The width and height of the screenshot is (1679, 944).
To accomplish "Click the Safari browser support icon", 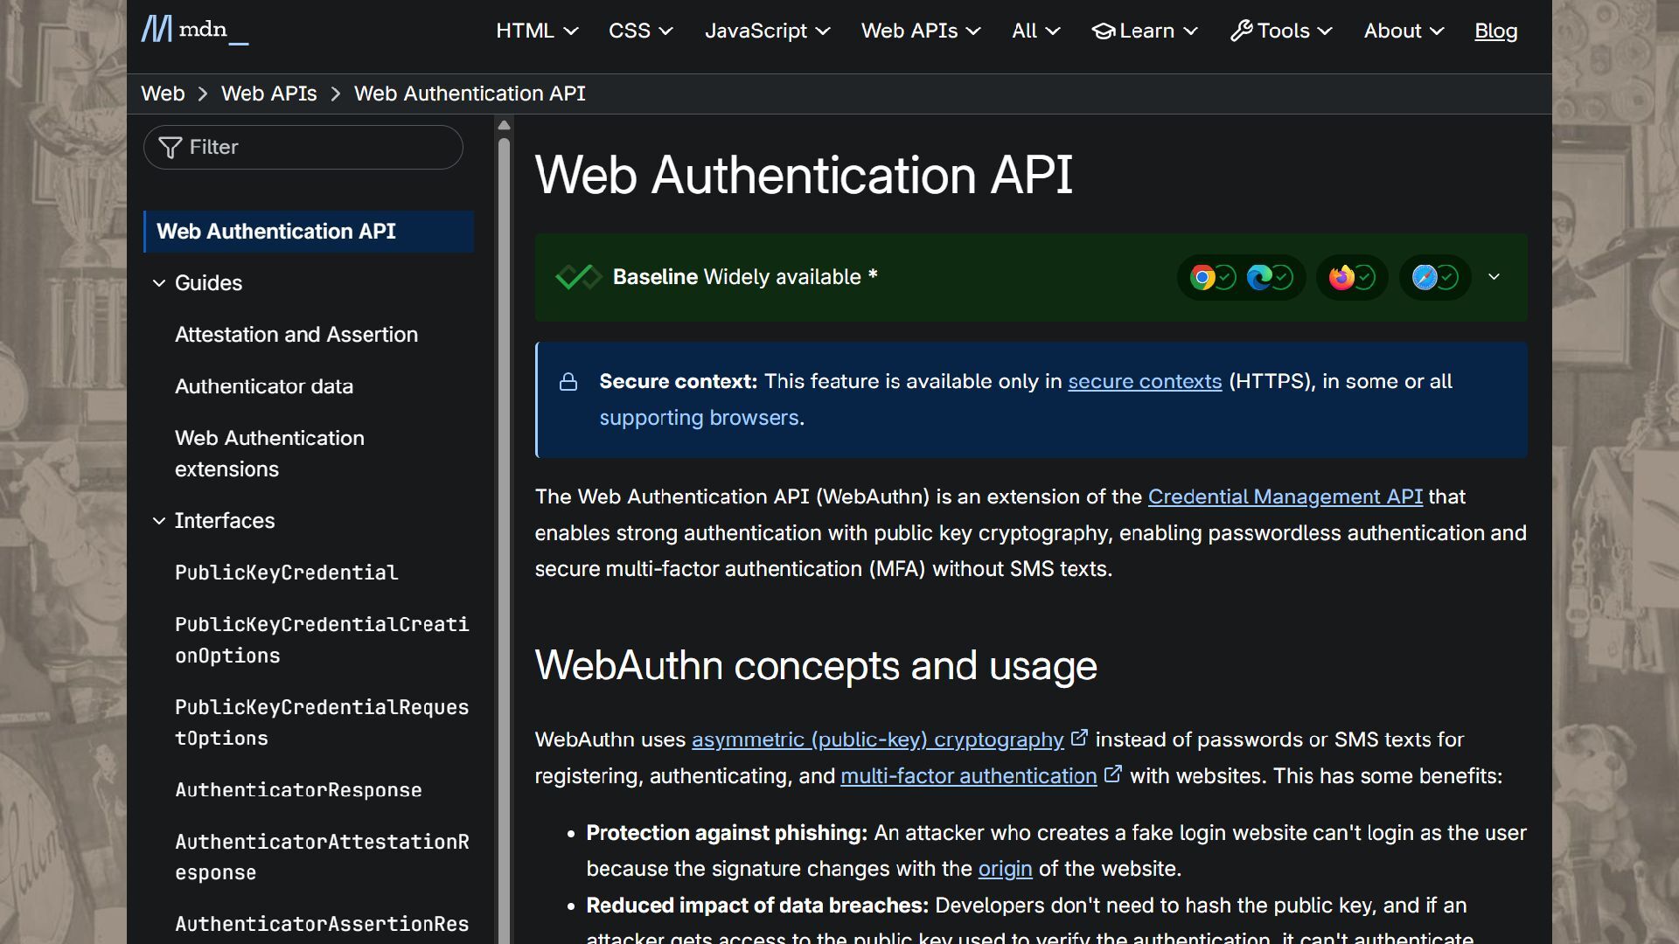I will pyautogui.click(x=1424, y=278).
